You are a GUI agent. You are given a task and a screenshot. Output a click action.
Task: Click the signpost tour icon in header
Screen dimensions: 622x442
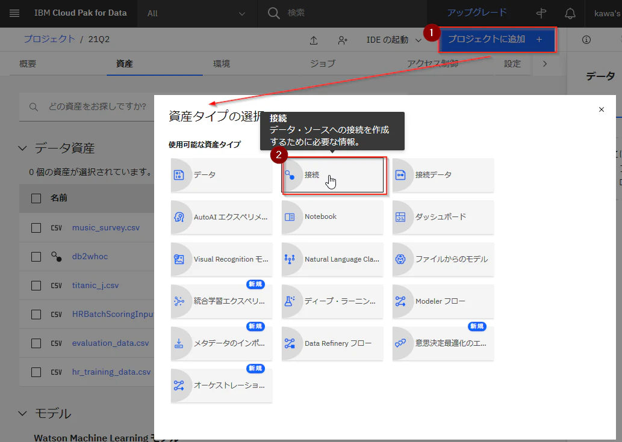click(x=541, y=13)
